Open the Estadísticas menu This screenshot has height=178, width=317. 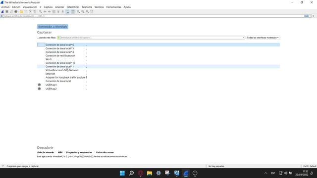(x=73, y=7)
